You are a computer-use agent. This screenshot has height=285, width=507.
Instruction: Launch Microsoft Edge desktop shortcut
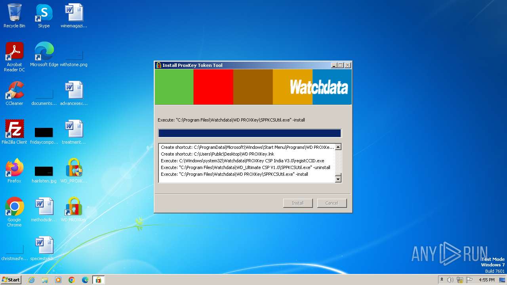pyautogui.click(x=44, y=55)
